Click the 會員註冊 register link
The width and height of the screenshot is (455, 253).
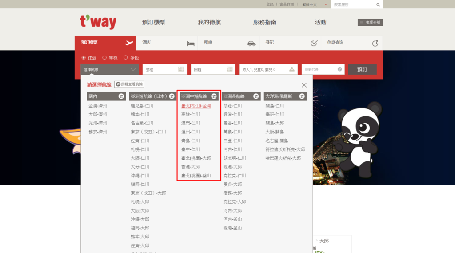[287, 4]
